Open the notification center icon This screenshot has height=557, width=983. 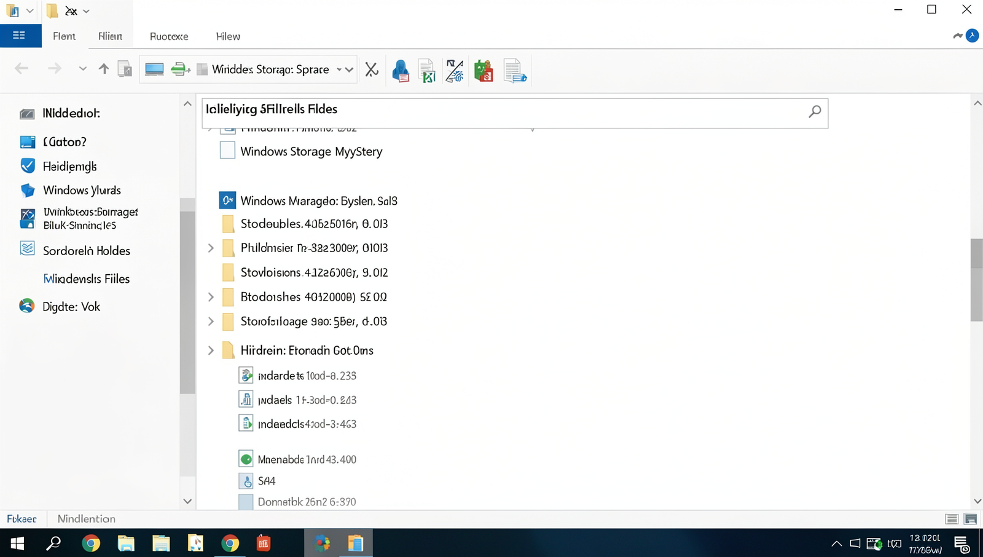pos(962,544)
